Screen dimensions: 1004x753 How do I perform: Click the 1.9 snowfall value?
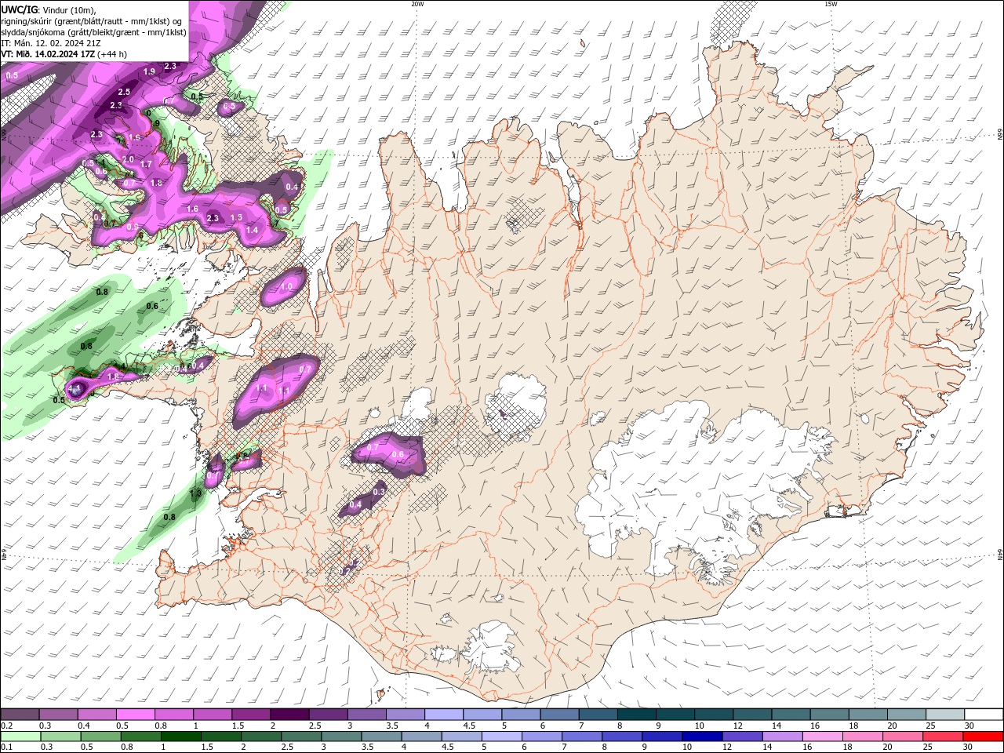(149, 71)
